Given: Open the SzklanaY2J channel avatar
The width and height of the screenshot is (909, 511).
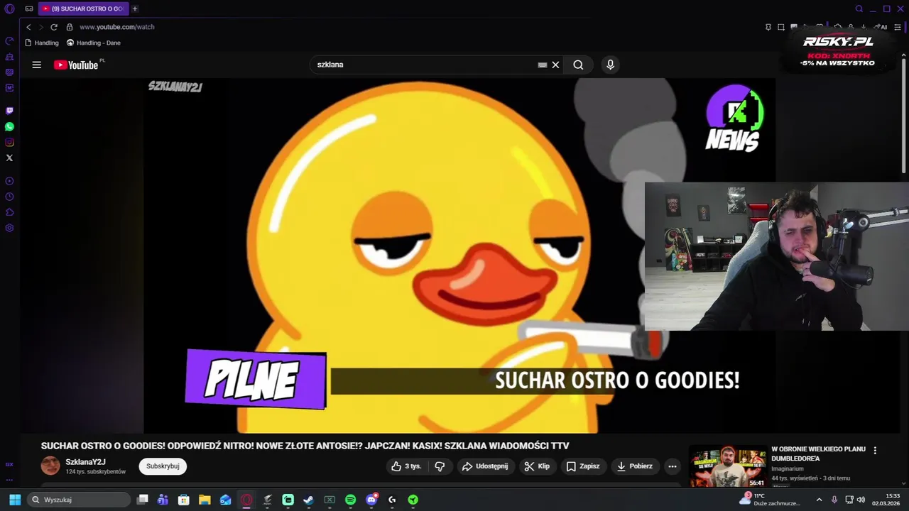Looking at the screenshot, I should coord(50,466).
